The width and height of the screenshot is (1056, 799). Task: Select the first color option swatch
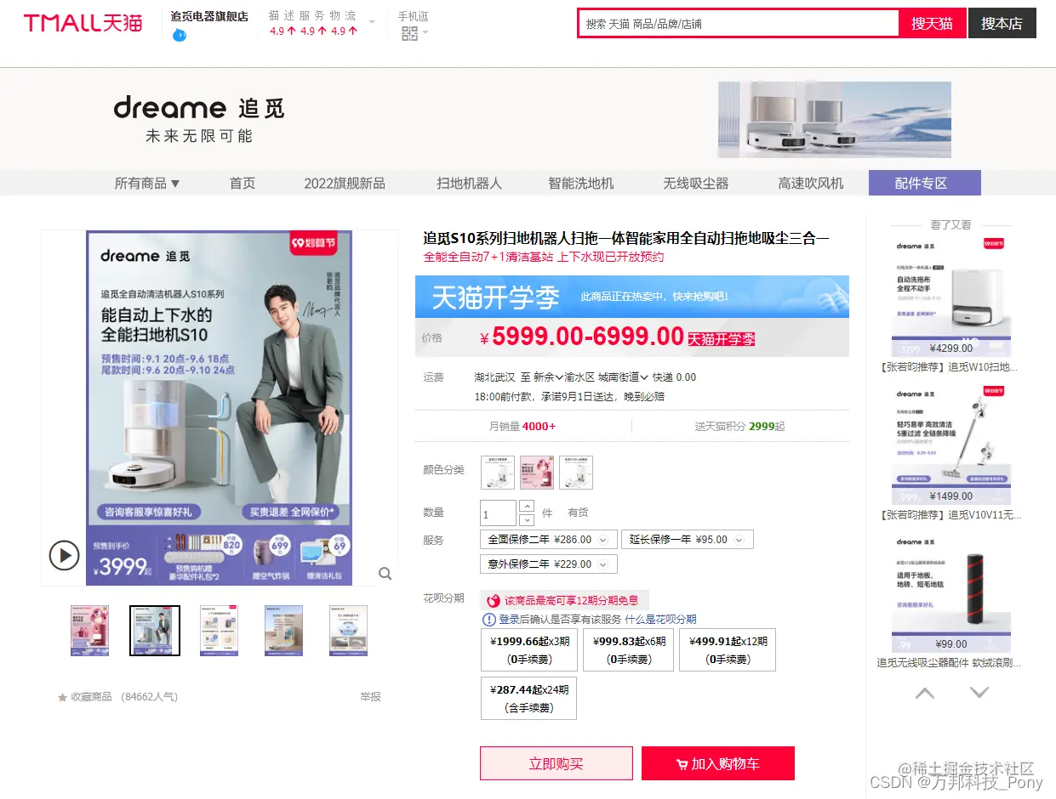point(498,473)
